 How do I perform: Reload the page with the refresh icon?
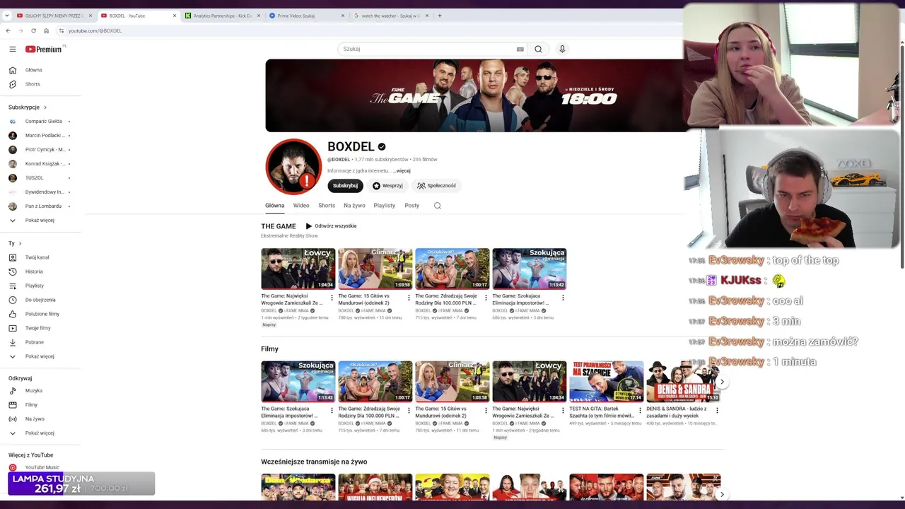(33, 30)
